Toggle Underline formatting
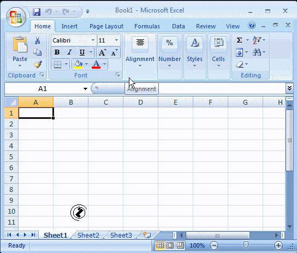This screenshot has height=253, width=297. click(x=82, y=52)
